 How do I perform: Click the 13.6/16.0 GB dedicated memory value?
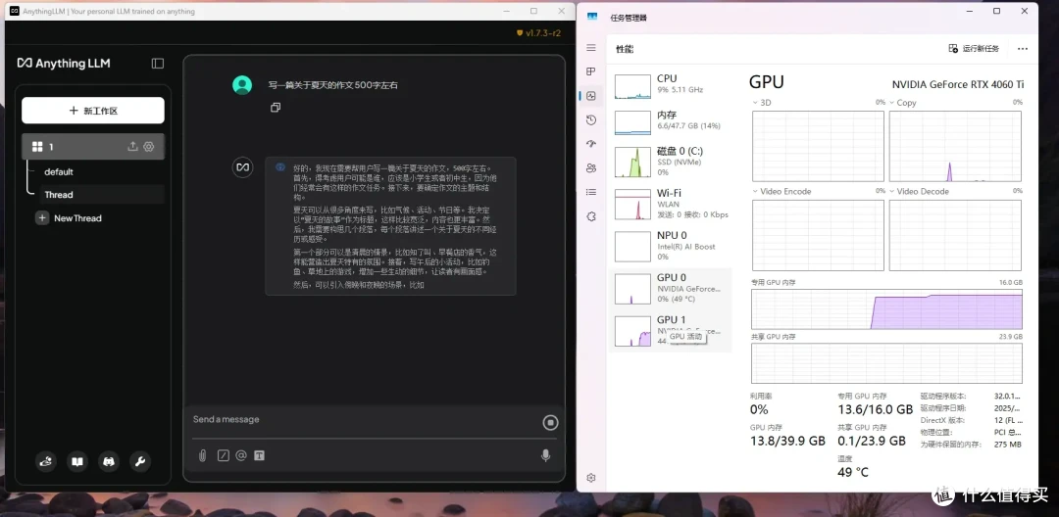(x=876, y=409)
